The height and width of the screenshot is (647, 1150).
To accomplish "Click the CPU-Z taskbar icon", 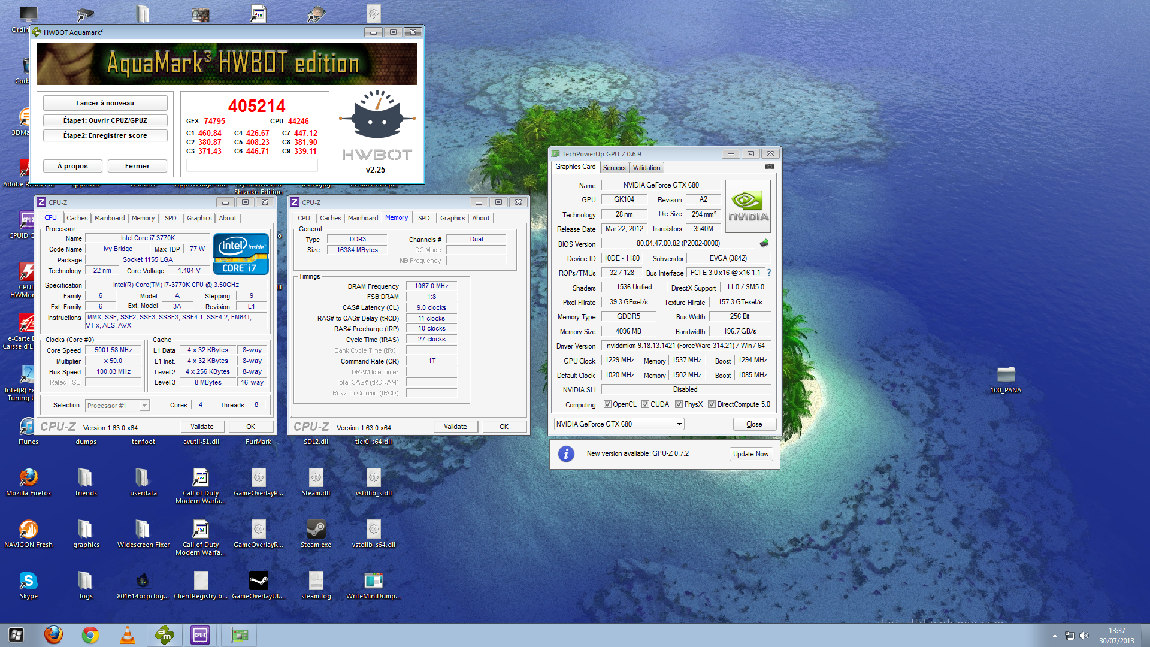I will pyautogui.click(x=200, y=635).
